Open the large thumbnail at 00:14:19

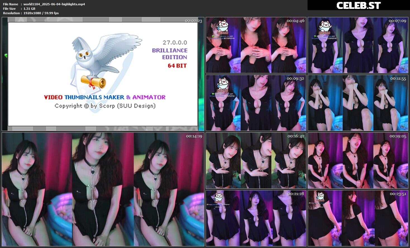(103, 189)
